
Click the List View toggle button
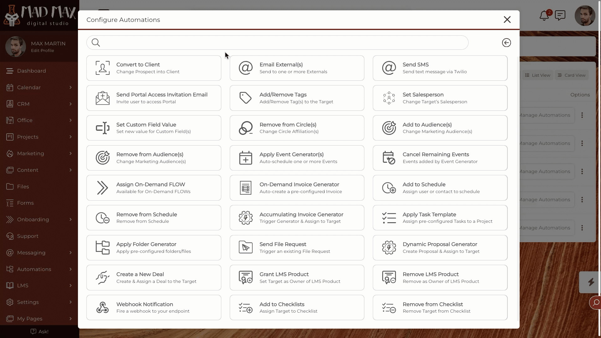point(538,75)
